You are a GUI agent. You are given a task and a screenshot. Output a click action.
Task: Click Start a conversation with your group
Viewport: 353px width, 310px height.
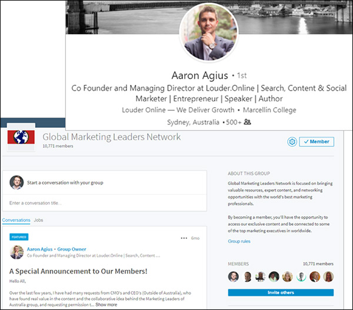pyautogui.click(x=65, y=183)
